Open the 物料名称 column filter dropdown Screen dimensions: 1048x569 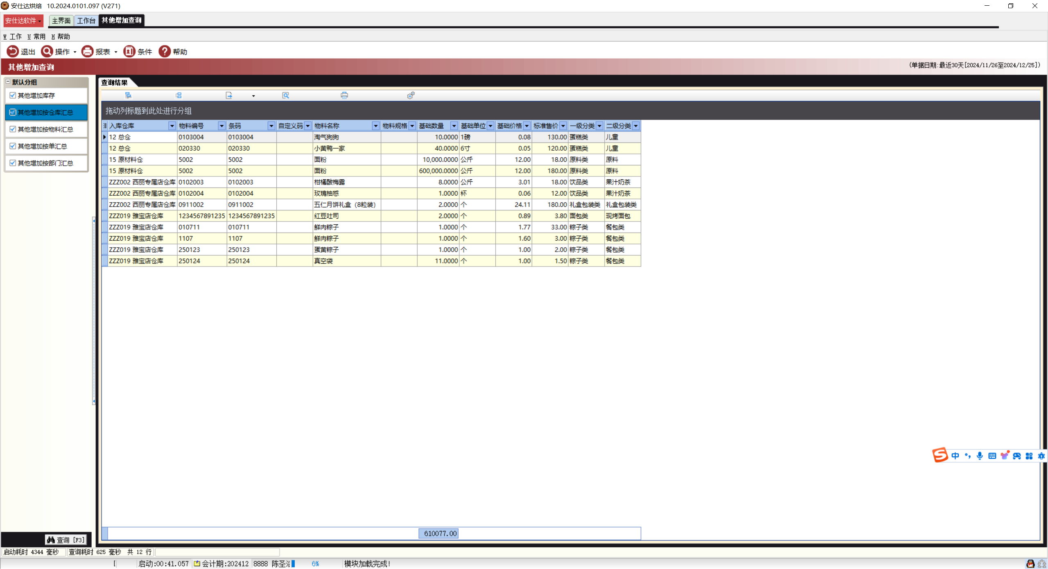point(375,126)
